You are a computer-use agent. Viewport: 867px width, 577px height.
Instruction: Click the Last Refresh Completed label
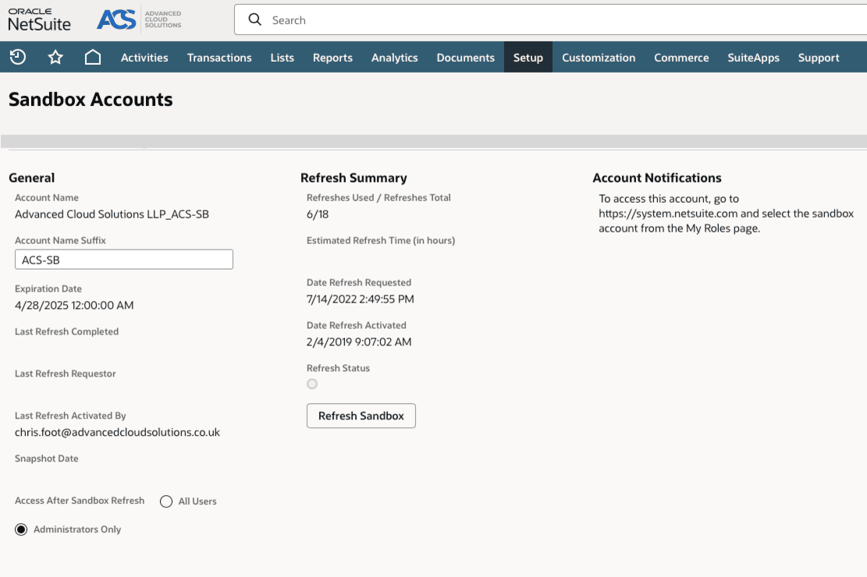pyautogui.click(x=67, y=331)
